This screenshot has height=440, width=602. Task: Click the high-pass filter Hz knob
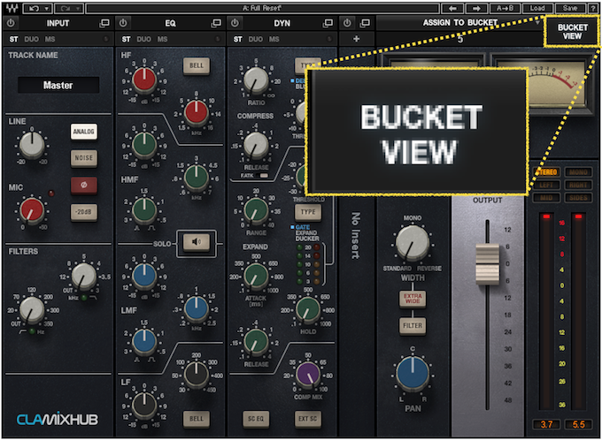(32, 310)
